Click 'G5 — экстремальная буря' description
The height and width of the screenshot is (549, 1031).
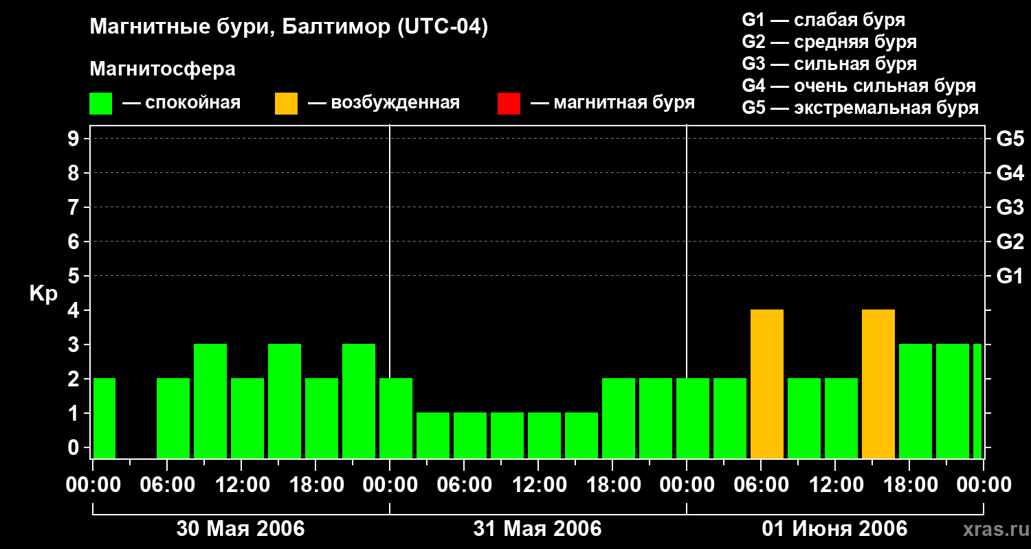coord(861,108)
